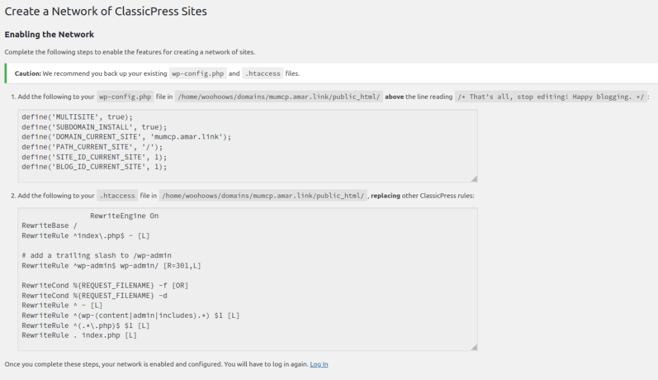Click the '# add a trailing slash' comment line
The image size is (658, 380).
96,255
